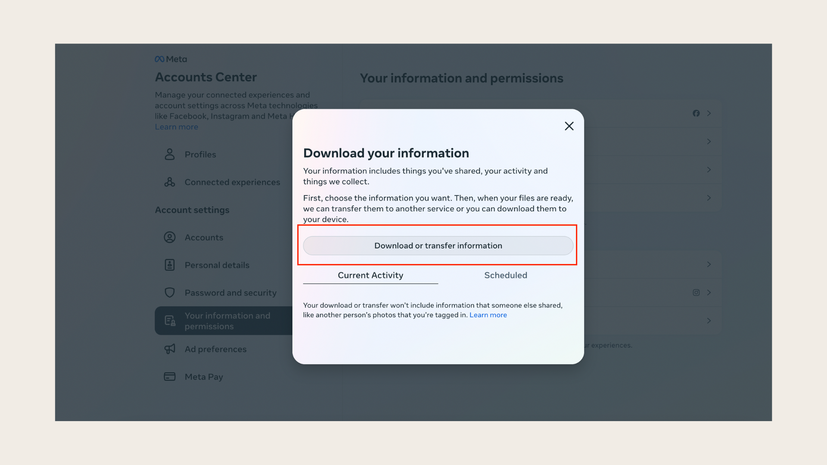Click the Your information and permissions icon
827x465 pixels.
click(169, 321)
